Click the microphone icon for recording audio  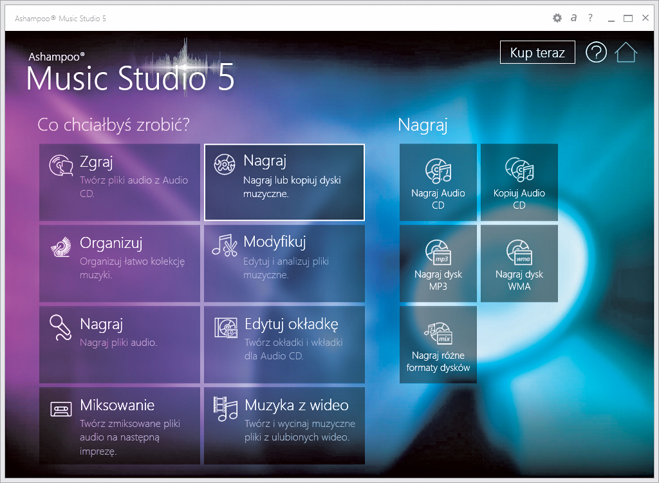pyautogui.click(x=61, y=328)
